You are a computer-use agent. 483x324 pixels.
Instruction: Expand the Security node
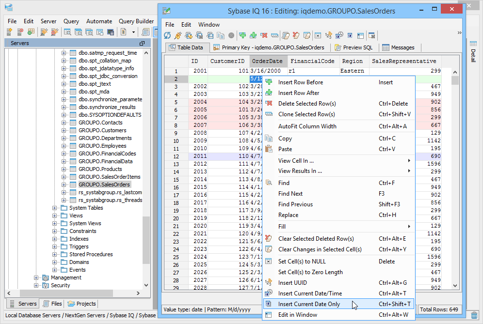36,285
